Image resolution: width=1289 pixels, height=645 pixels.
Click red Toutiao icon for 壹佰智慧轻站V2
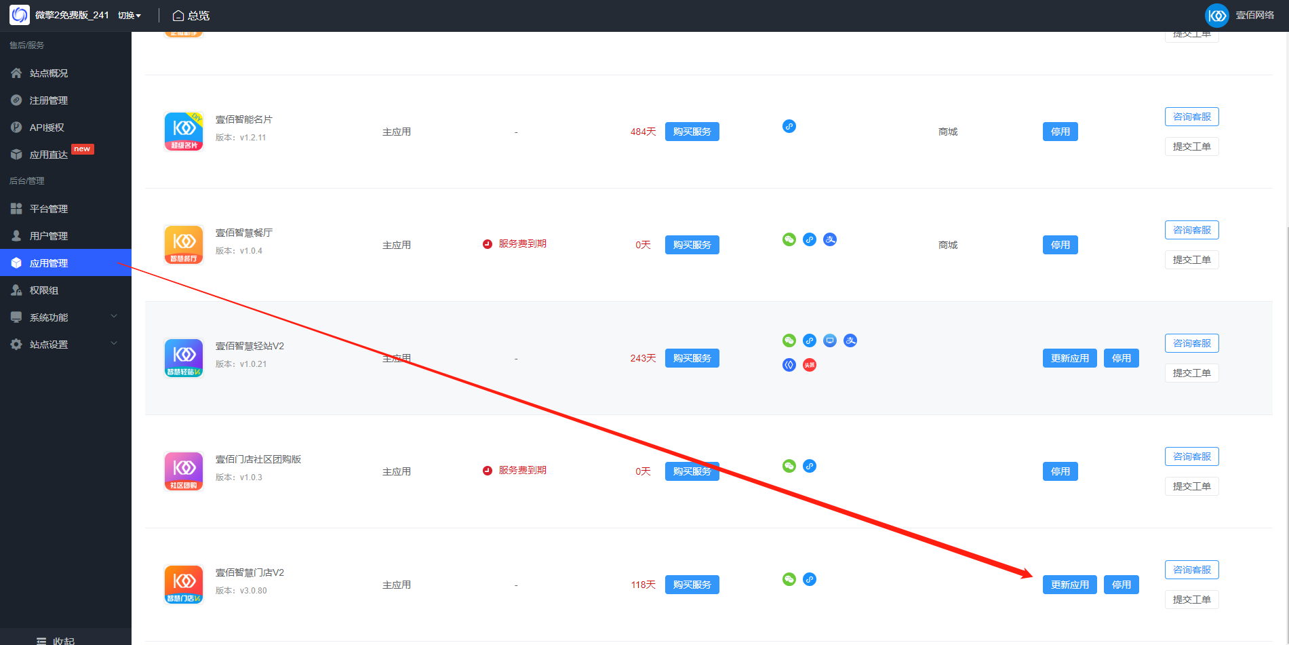point(810,365)
